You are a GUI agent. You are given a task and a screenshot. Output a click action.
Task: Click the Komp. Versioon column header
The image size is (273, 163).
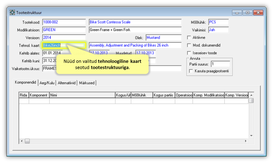(236, 95)
